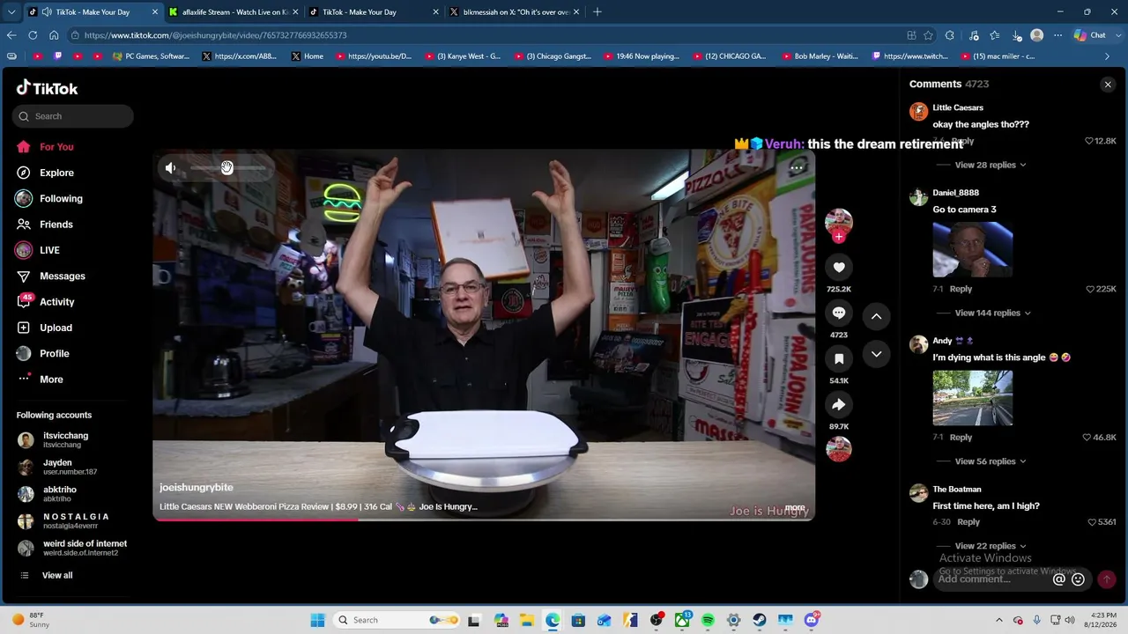Reply to Daniel_8888's comment

click(961, 289)
